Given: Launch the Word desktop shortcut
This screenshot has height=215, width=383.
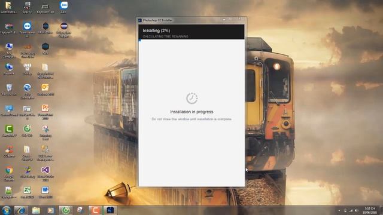Looking at the screenshot, I should tap(45, 192).
